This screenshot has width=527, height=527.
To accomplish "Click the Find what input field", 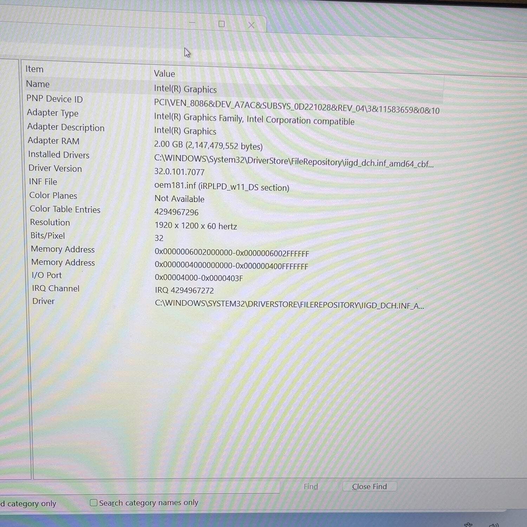I will click(x=141, y=488).
